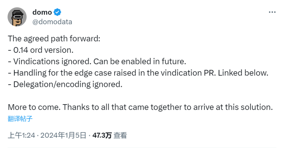This screenshot has width=283, height=148.
Task: Click the 翻译帖子 translate post link
Action: point(20,119)
